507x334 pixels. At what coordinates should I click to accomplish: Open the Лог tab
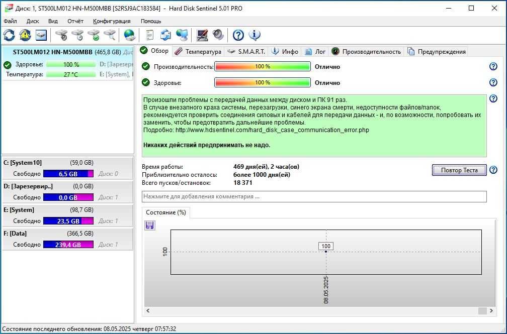click(315, 52)
